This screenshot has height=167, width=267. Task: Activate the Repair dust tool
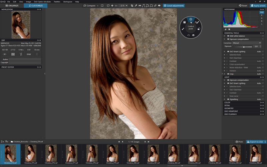pos(155,6)
